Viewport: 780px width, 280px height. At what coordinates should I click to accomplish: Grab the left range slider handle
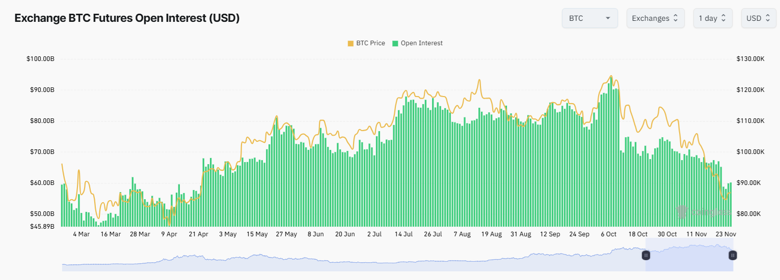click(x=645, y=255)
